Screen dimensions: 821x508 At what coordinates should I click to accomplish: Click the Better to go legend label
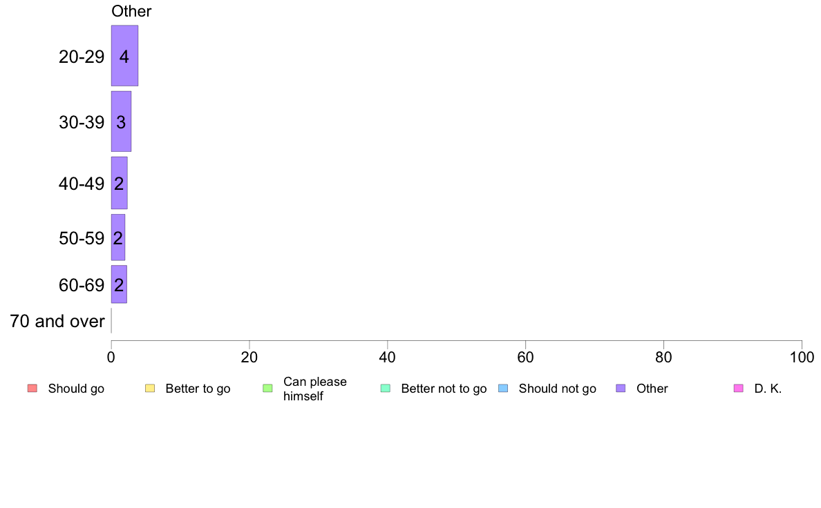click(x=198, y=389)
